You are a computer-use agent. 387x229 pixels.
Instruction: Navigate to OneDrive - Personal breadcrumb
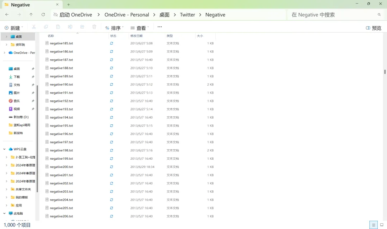[126, 15]
